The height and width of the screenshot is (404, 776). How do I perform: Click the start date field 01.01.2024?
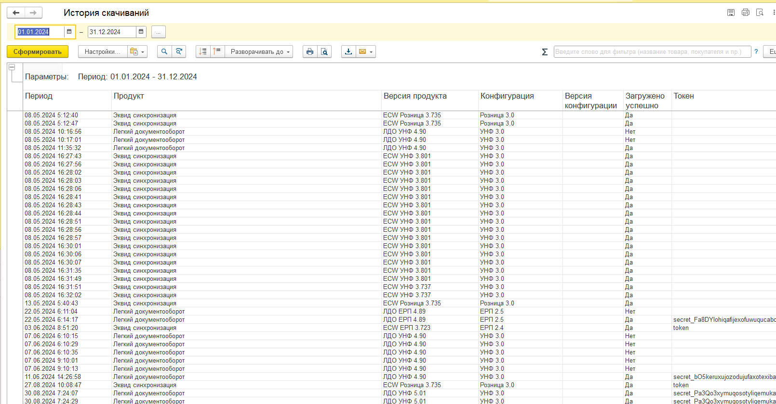(x=40, y=32)
